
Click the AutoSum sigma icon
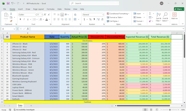point(150,13)
